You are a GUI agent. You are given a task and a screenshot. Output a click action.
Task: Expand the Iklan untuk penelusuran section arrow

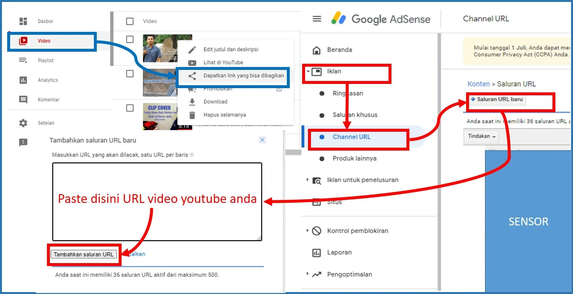coord(307,180)
